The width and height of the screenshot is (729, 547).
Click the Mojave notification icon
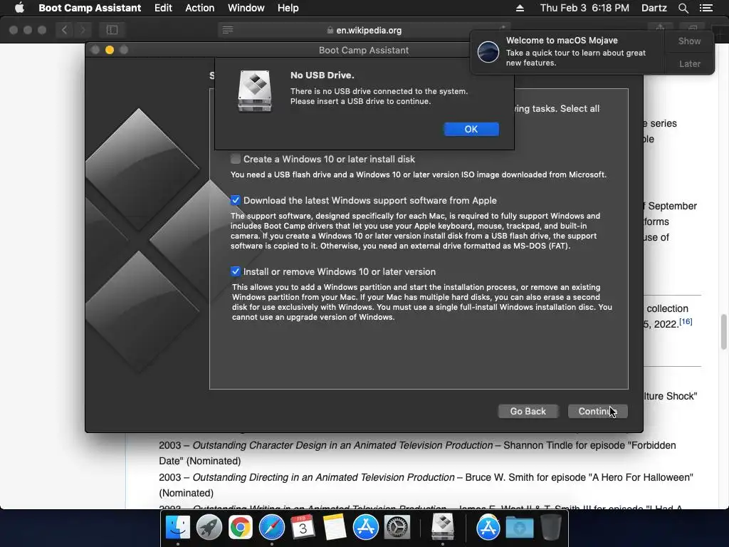[488, 51]
